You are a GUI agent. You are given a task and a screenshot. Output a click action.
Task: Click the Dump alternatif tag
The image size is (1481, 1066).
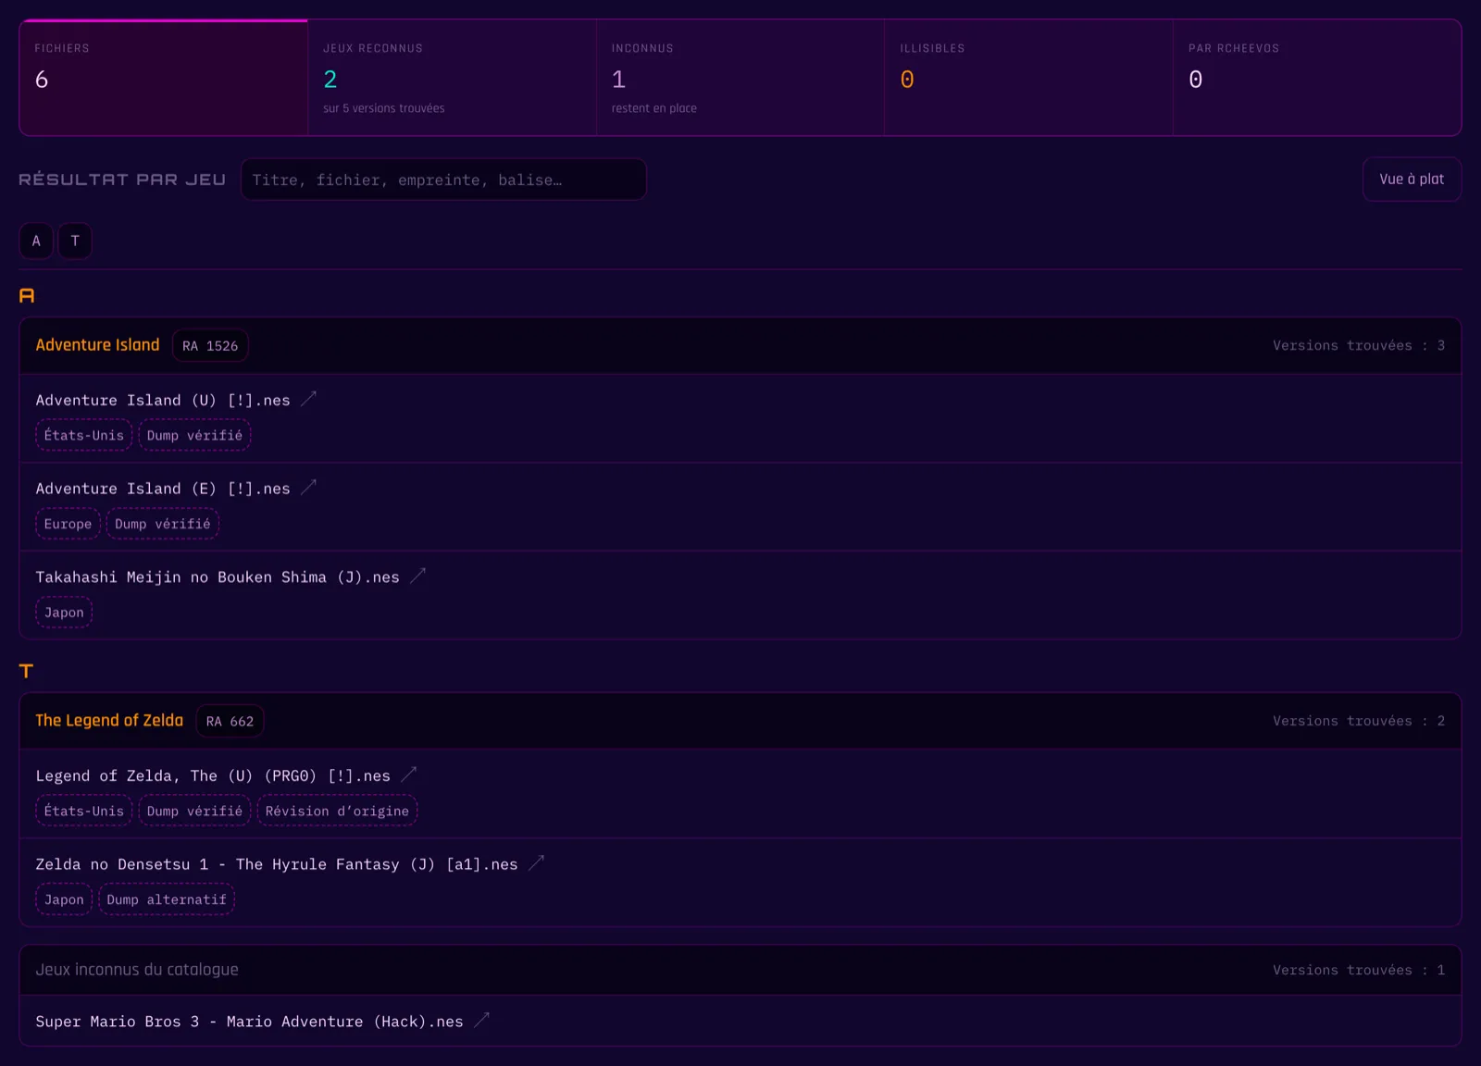pyautogui.click(x=167, y=899)
